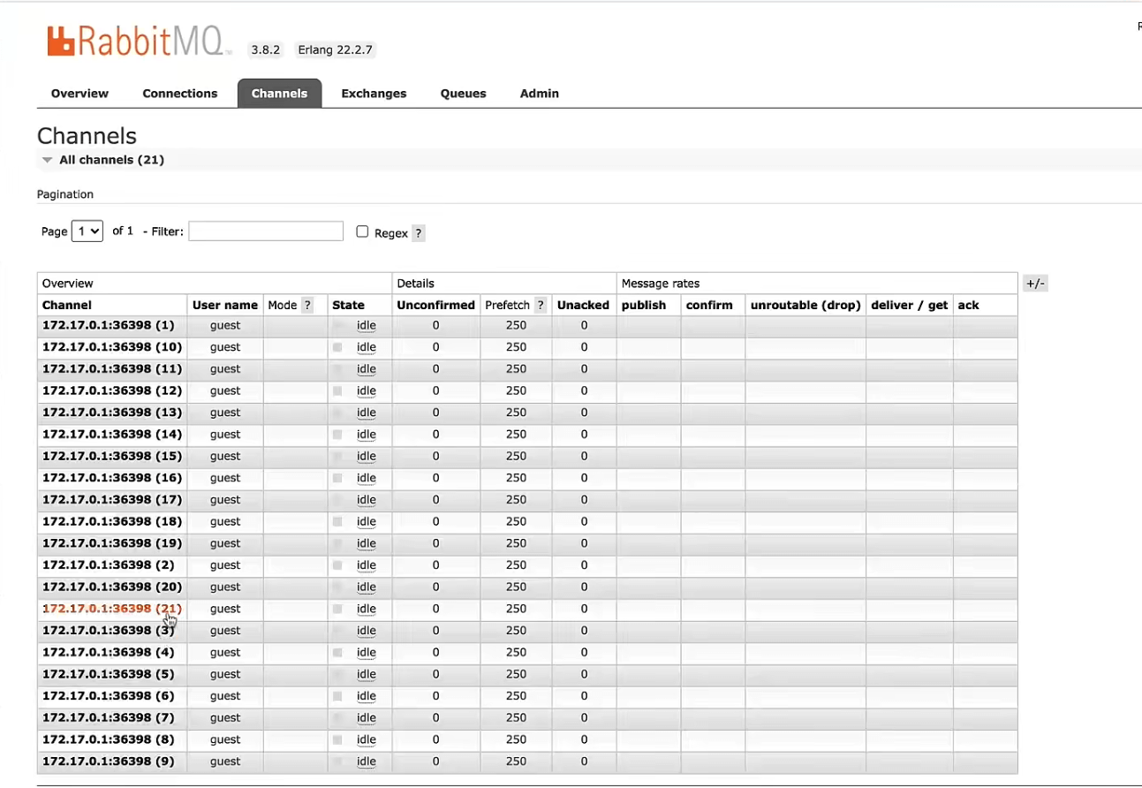The height and width of the screenshot is (788, 1142).
Task: Click the idle state indicator square in channel (12) row
Action: [x=337, y=390]
